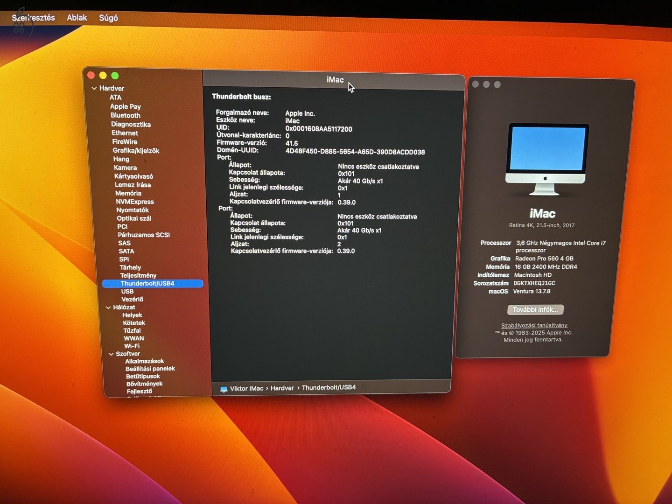
Task: Select USB in the hardware list
Action: [127, 291]
